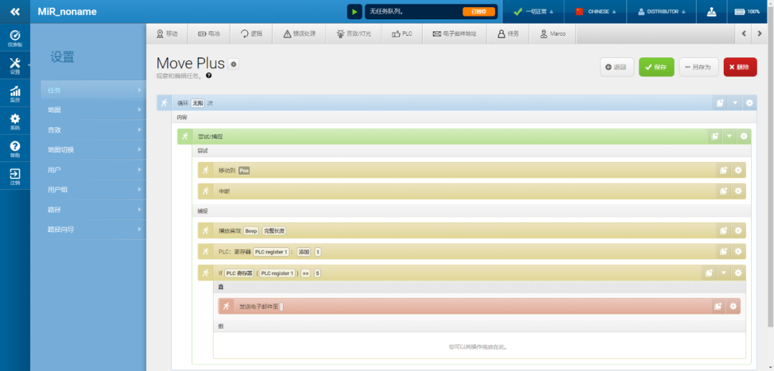This screenshot has width=774, height=371.
Task: Expand dropdown arrow on 循环 loop row
Action: click(735, 103)
